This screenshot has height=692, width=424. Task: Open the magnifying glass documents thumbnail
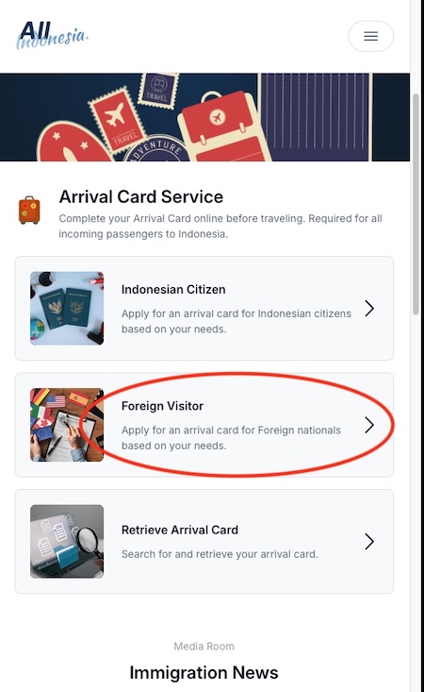click(x=67, y=541)
